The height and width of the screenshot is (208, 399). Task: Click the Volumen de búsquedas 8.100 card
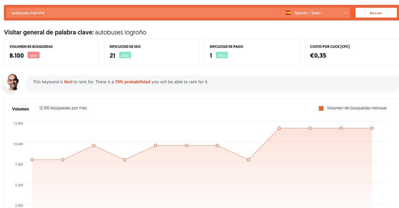[51, 52]
